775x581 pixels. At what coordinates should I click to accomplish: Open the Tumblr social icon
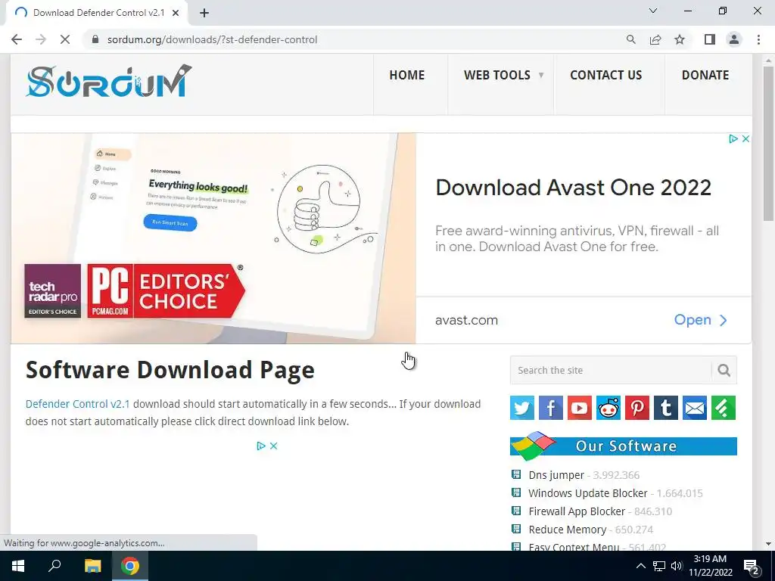[x=666, y=408]
